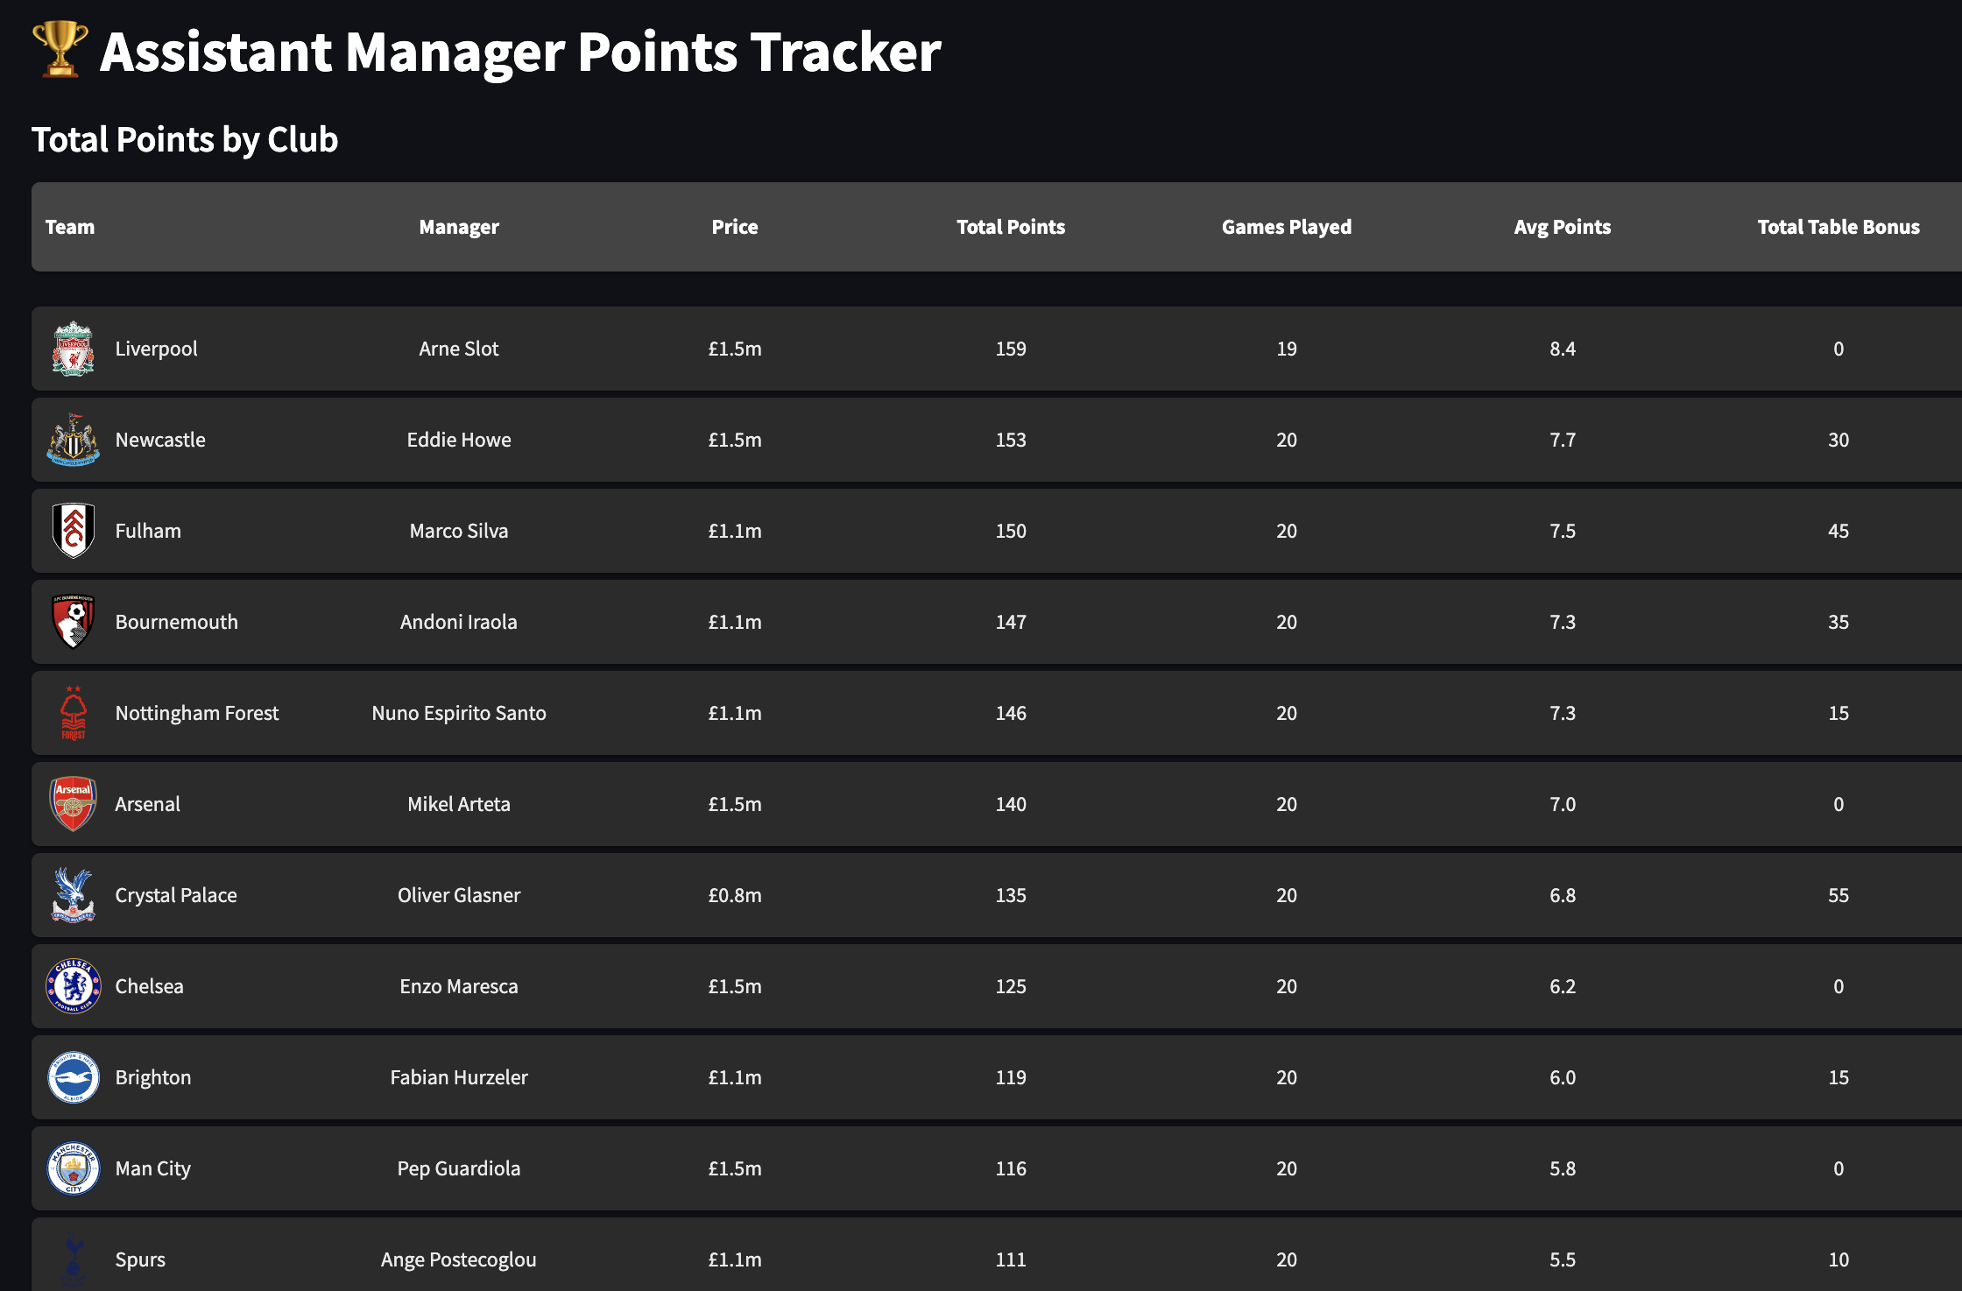Sort the table by Avg Points
The image size is (1962, 1291).
click(1562, 227)
